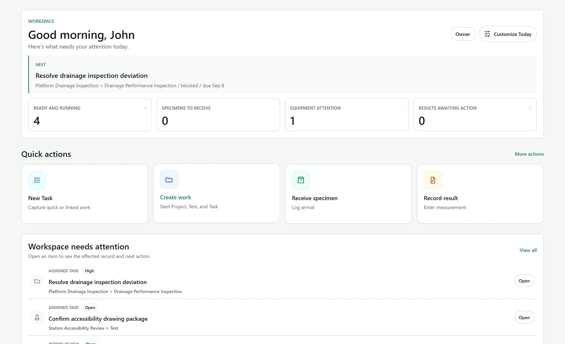Open the Equipment Attention card
565x344 pixels.
[346, 115]
